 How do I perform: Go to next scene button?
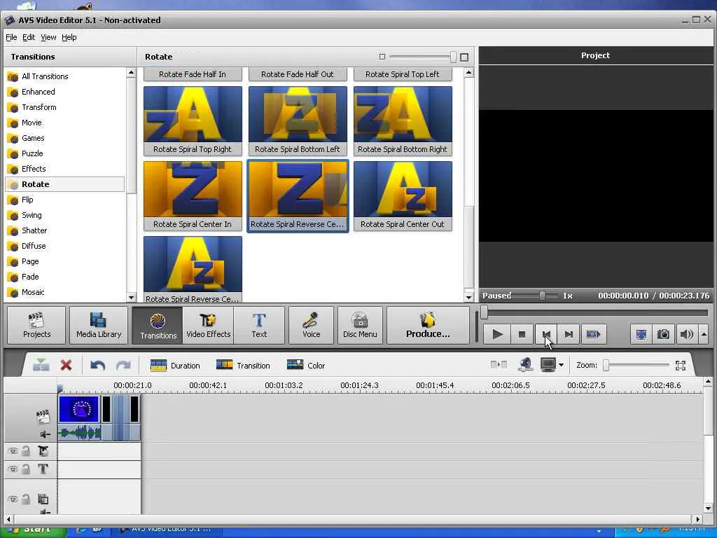pyautogui.click(x=593, y=334)
